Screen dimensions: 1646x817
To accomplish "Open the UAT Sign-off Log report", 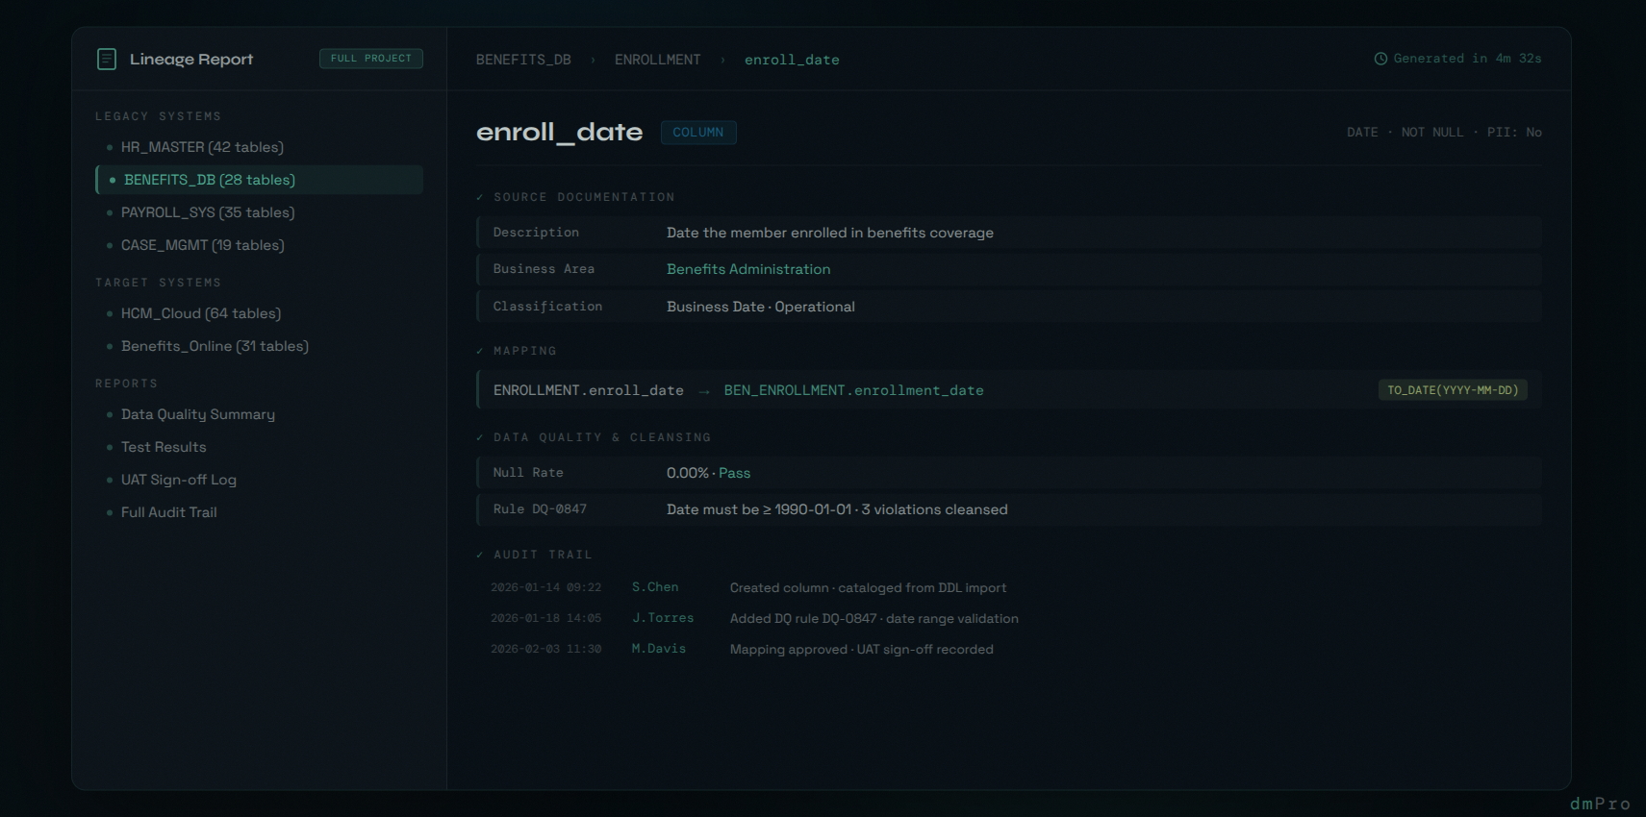I will pyautogui.click(x=178, y=480).
